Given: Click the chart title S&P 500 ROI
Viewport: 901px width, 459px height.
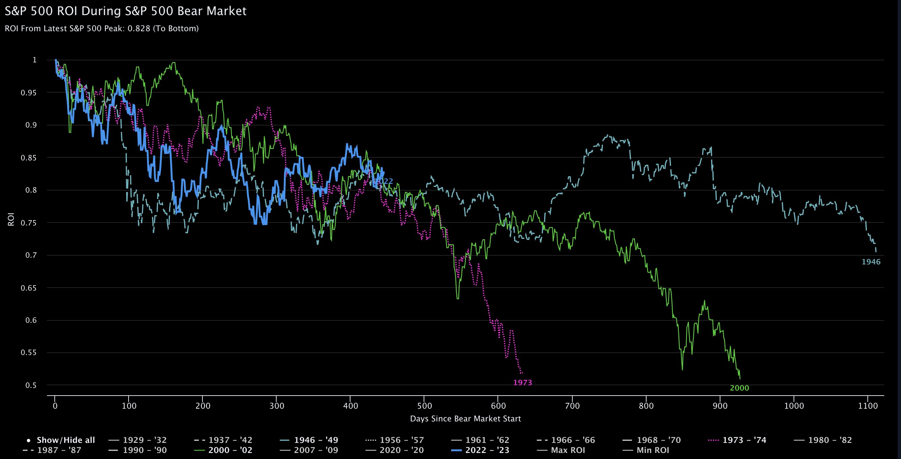Looking at the screenshot, I should [x=126, y=11].
